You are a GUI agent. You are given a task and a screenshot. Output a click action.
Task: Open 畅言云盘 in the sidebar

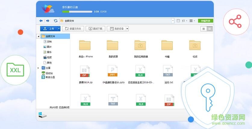click(x=48, y=77)
